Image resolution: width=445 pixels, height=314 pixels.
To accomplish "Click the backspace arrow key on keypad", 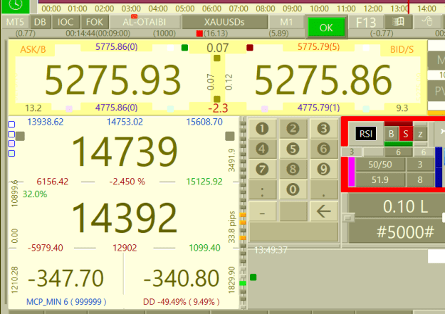I will click(323, 211).
